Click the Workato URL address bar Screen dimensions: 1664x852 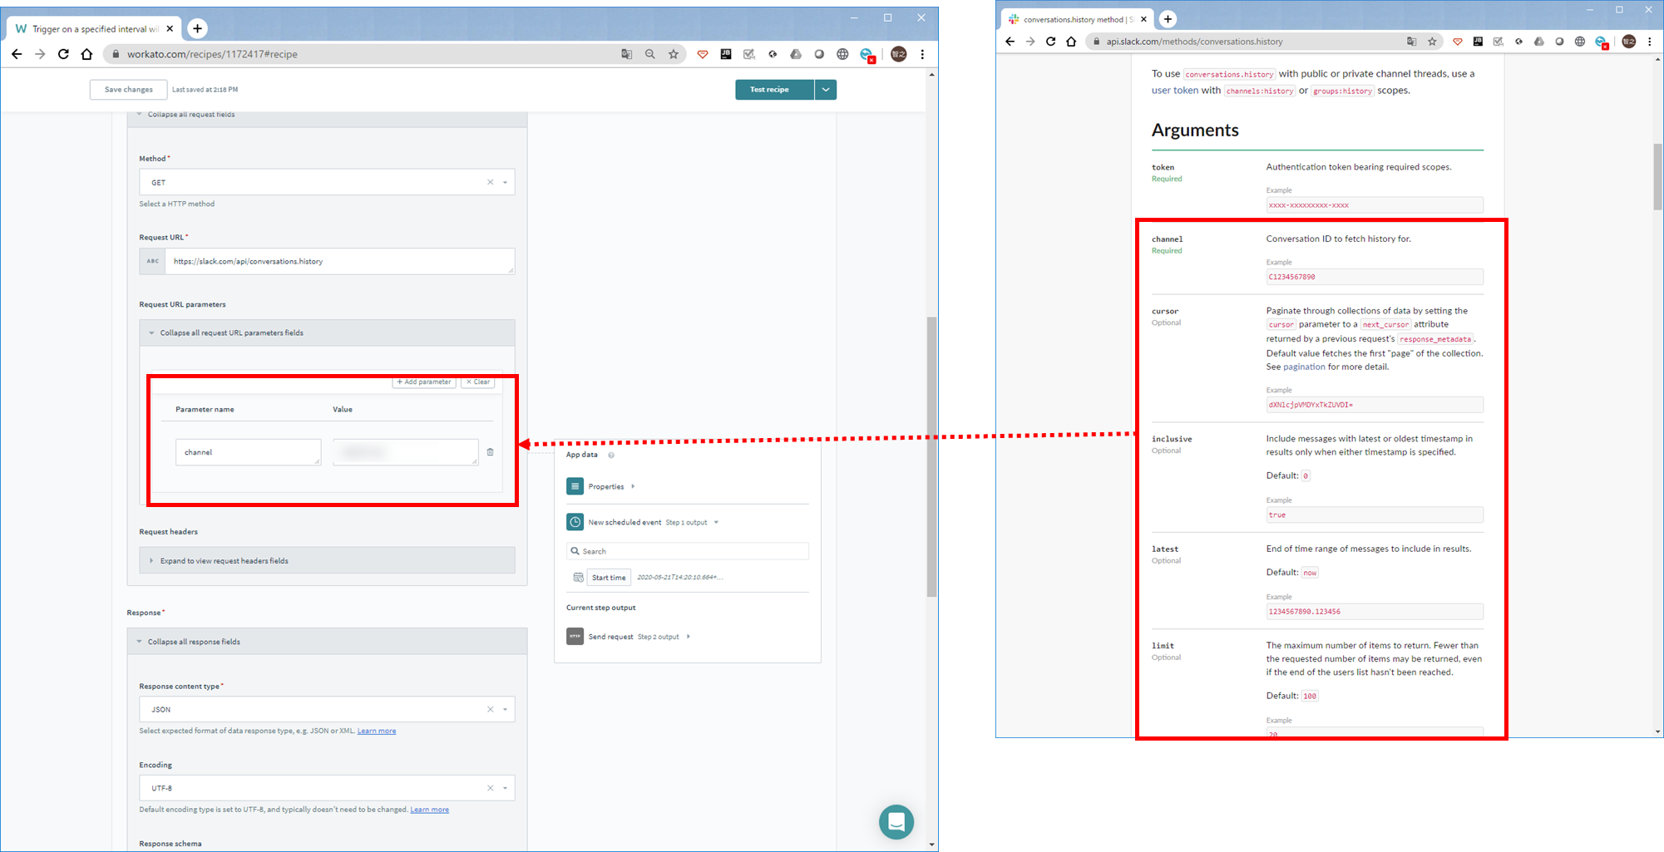[x=366, y=54]
